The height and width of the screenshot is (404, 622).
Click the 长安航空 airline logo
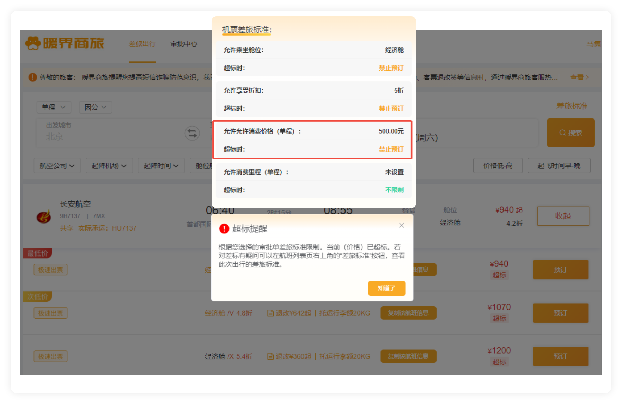pyautogui.click(x=44, y=216)
